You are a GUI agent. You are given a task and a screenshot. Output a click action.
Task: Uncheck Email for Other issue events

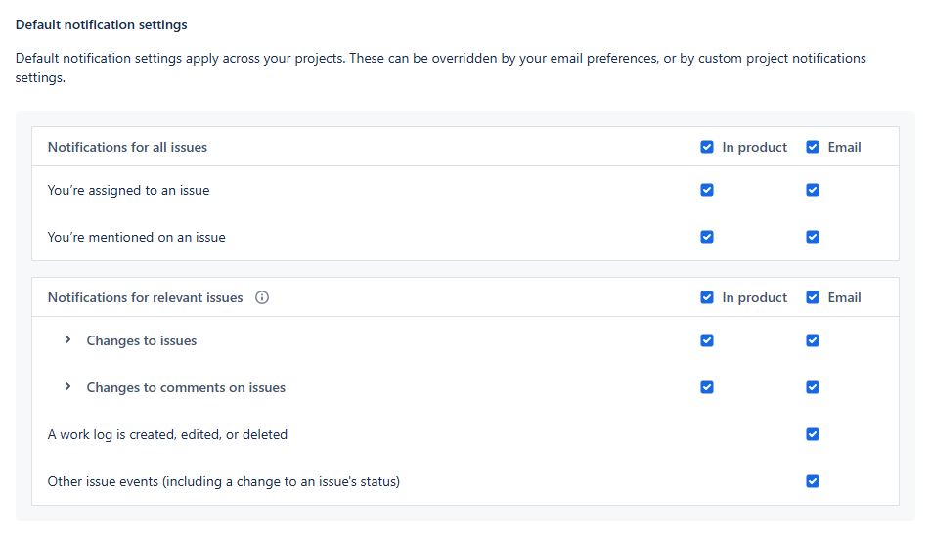click(x=813, y=481)
